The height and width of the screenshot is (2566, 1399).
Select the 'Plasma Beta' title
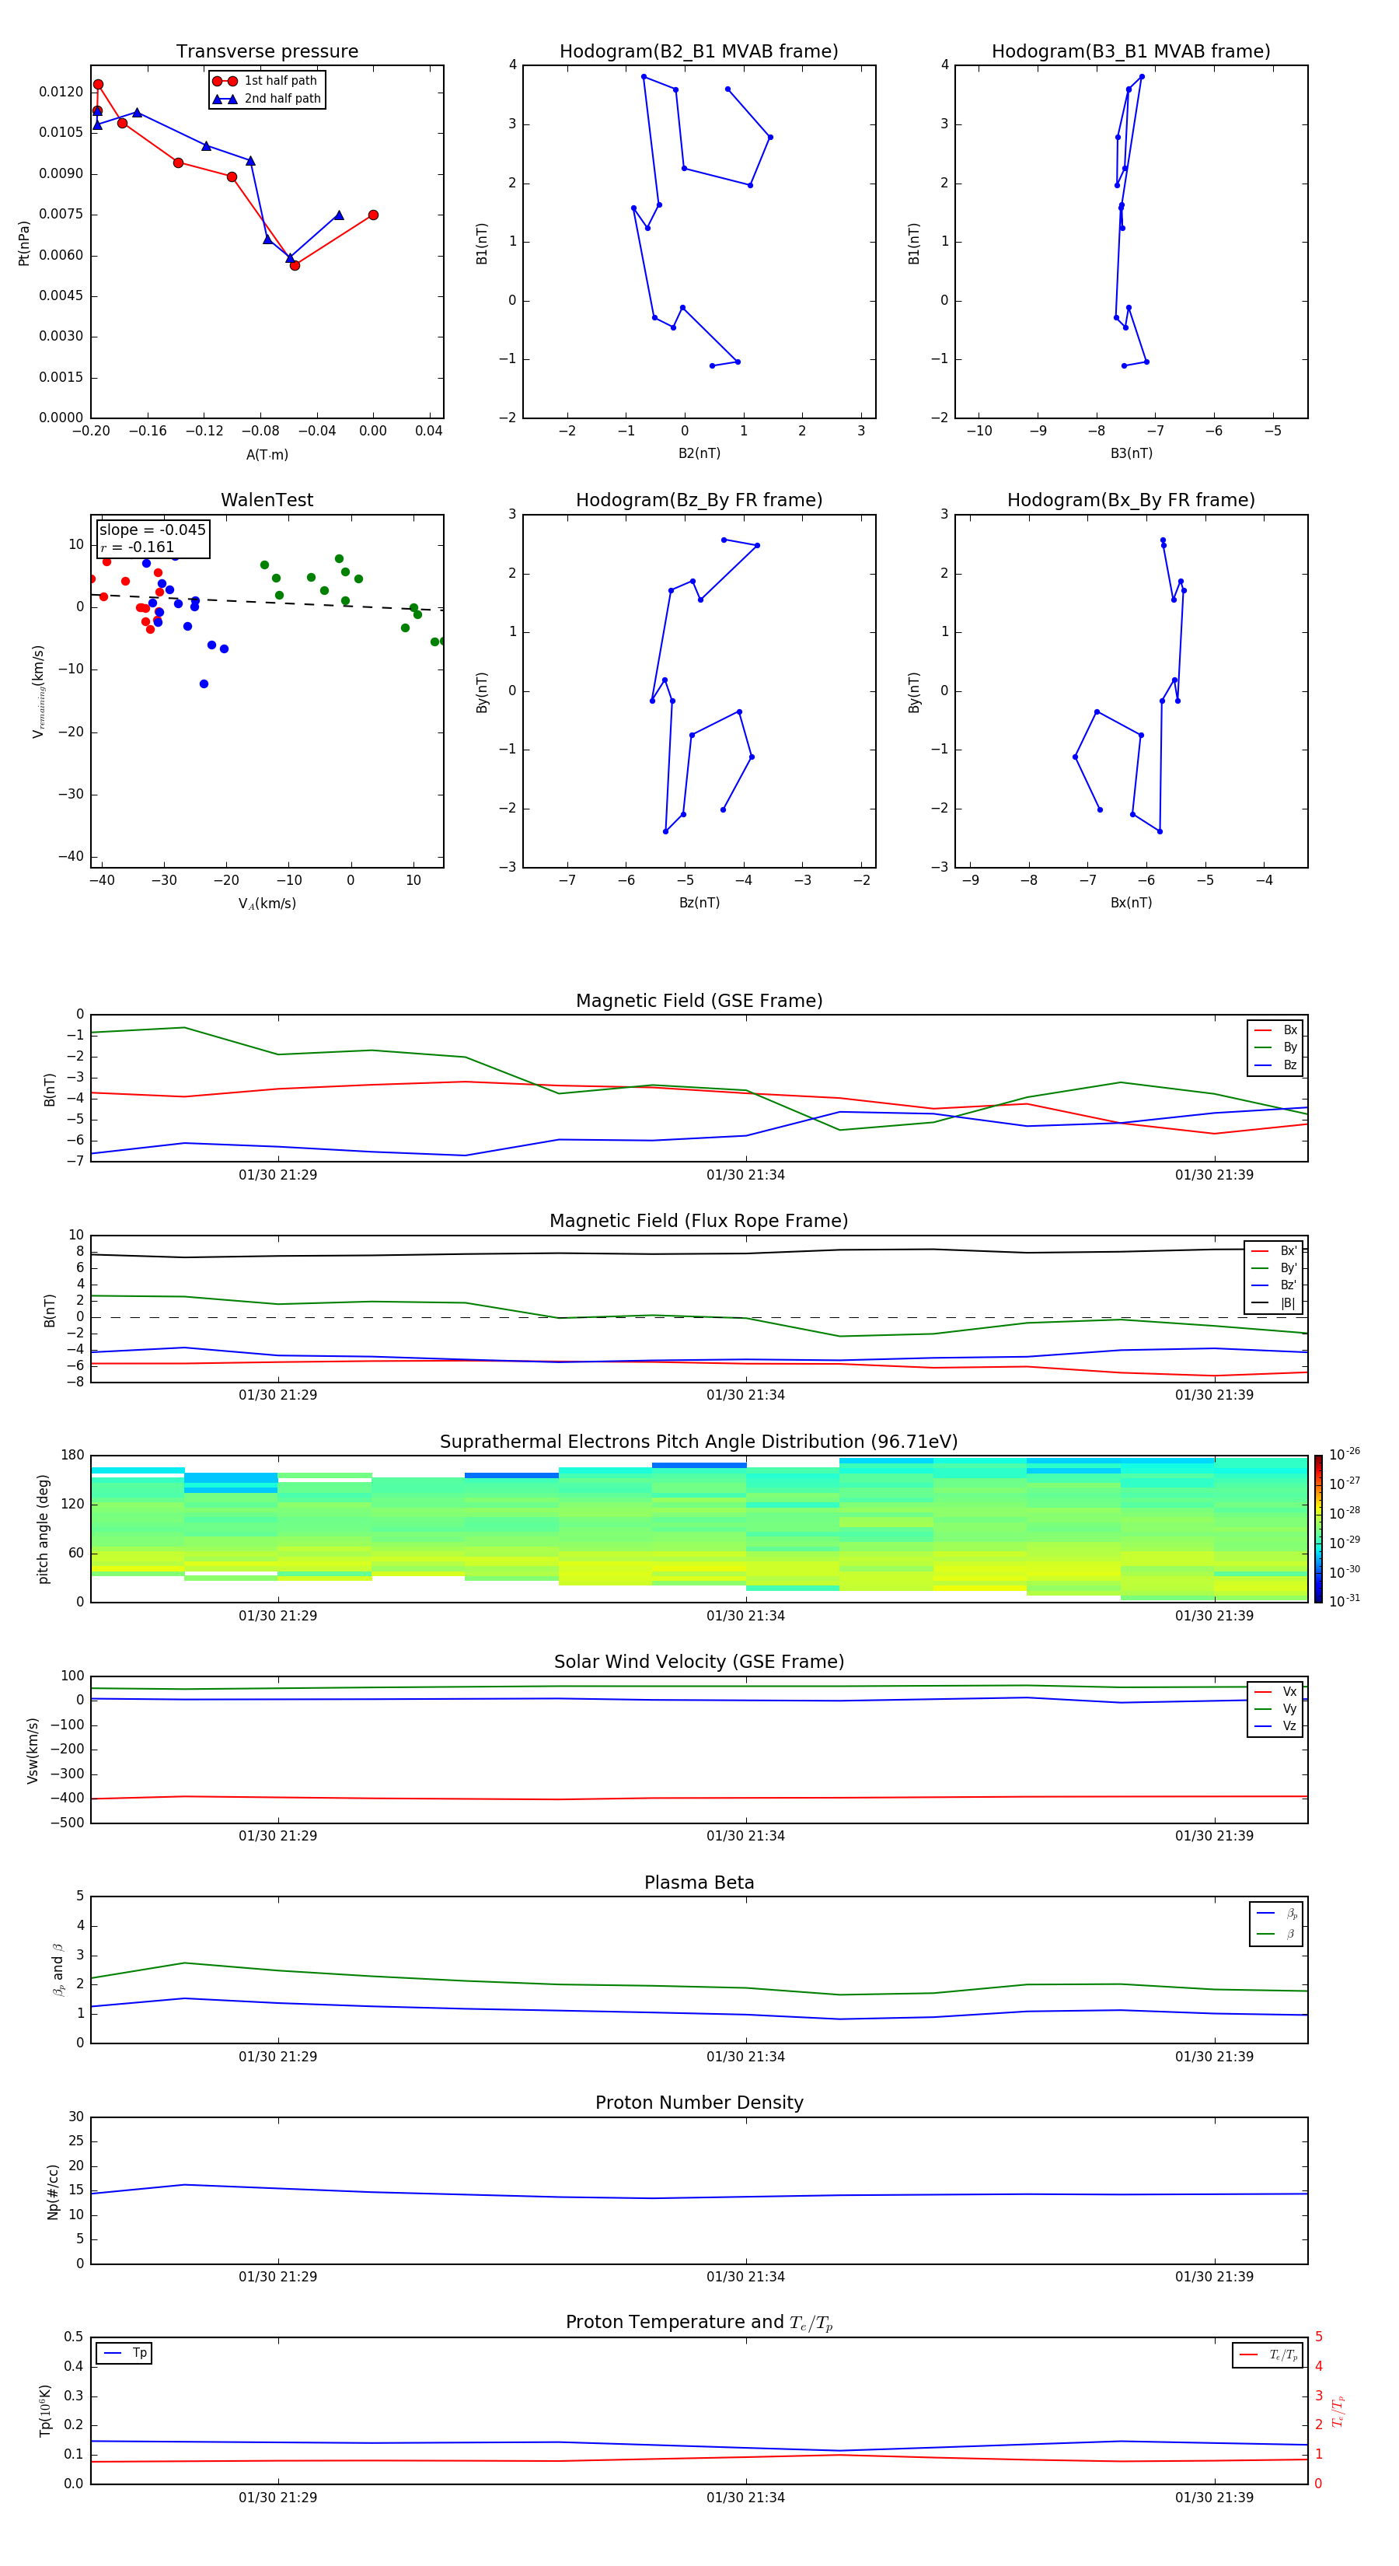pyautogui.click(x=699, y=1883)
